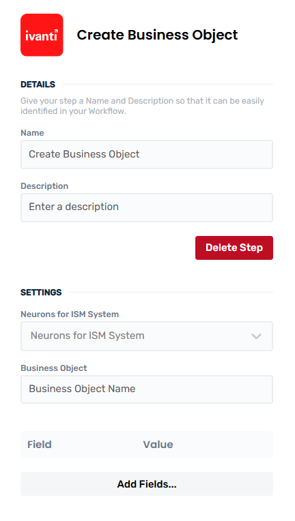
Task: Click the Business Object Name field
Action: click(x=147, y=389)
